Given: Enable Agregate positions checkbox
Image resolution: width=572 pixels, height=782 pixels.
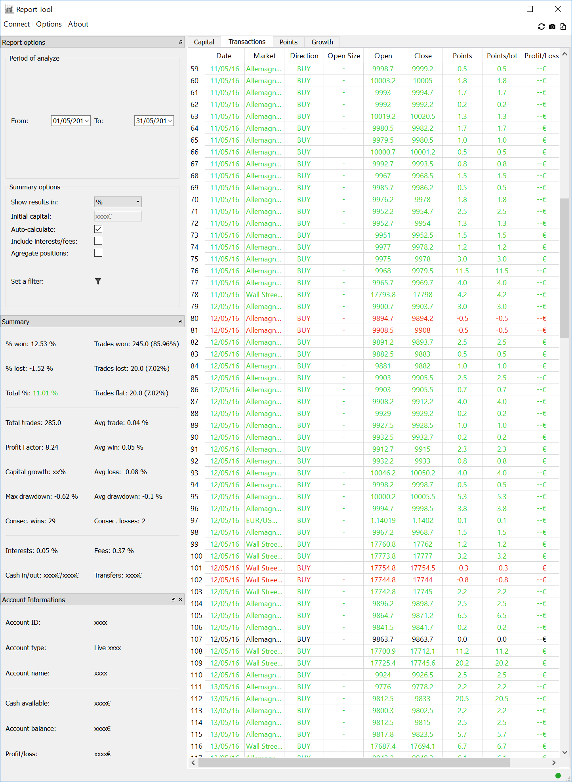Looking at the screenshot, I should pos(98,253).
